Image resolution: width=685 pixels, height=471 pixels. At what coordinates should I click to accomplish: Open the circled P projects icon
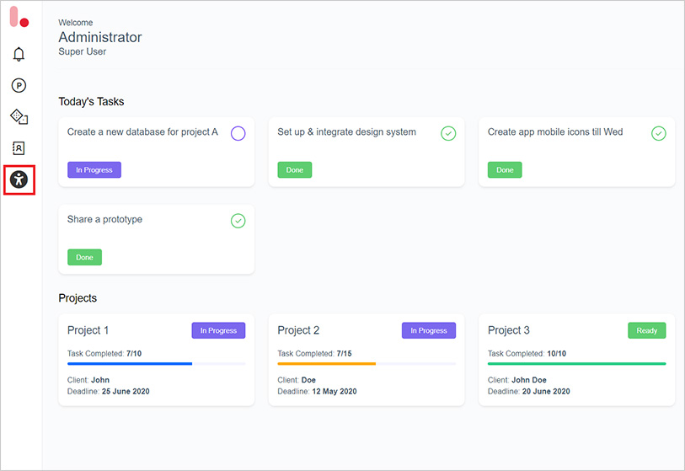(19, 85)
